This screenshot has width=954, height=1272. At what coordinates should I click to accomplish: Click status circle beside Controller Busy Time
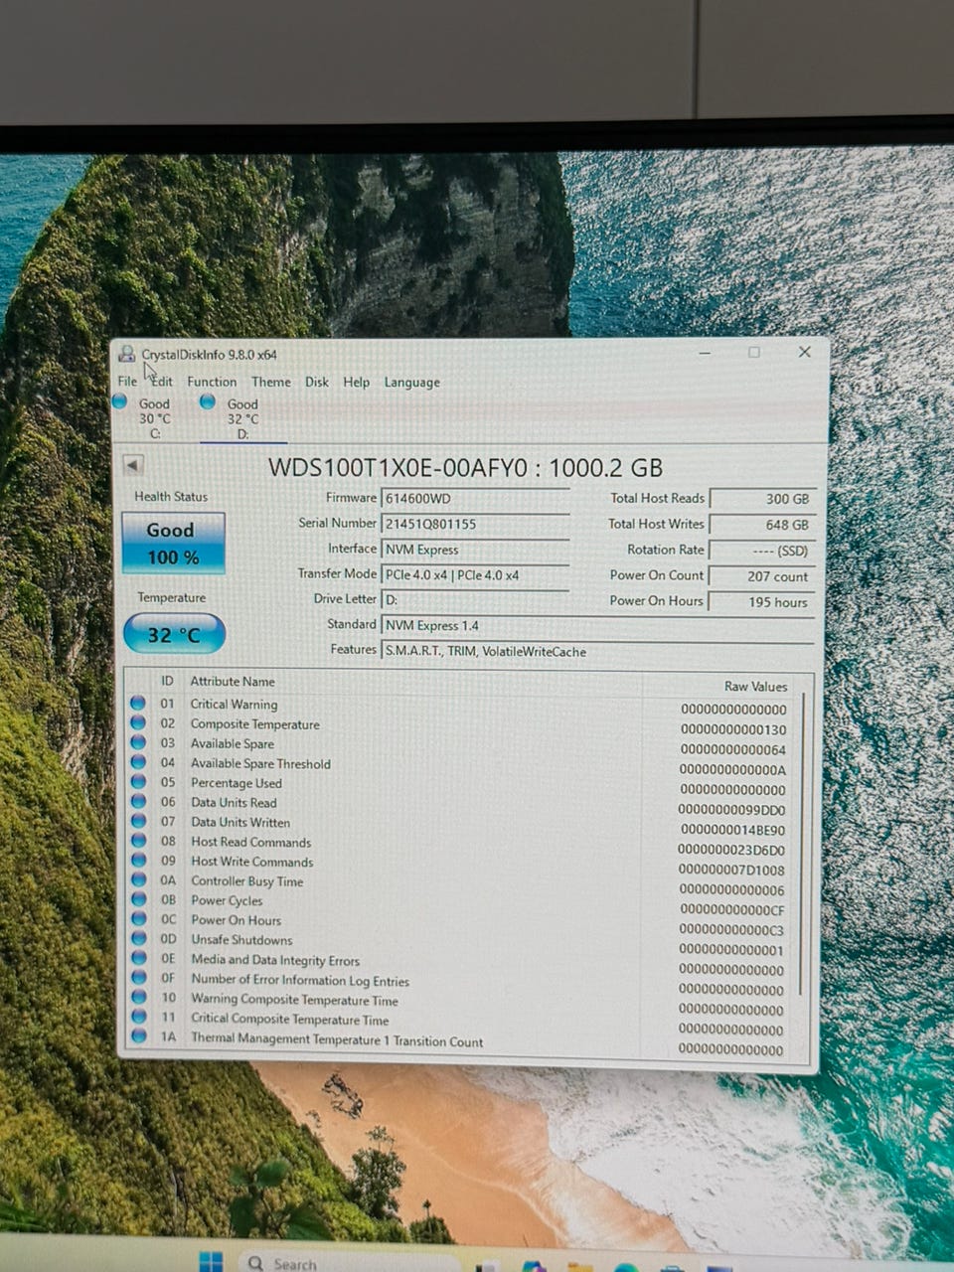pos(138,880)
